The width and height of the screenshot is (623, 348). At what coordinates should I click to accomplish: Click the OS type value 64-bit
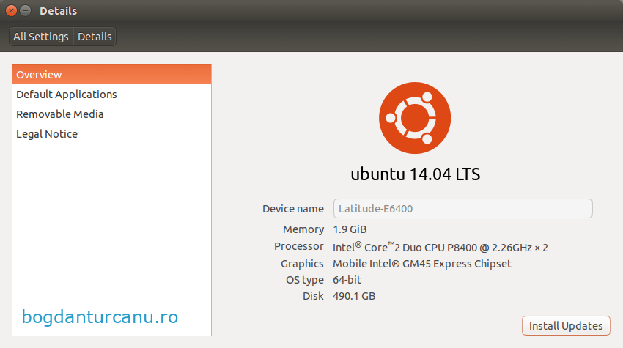pyautogui.click(x=347, y=280)
